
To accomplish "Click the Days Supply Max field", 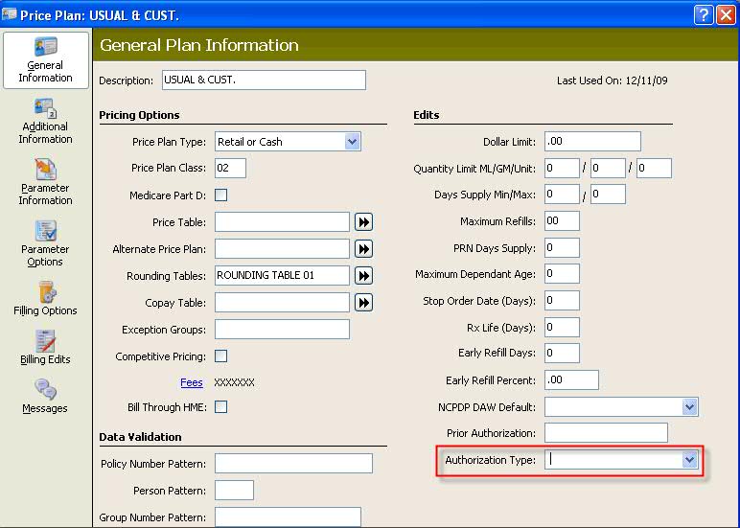I will 608,194.
